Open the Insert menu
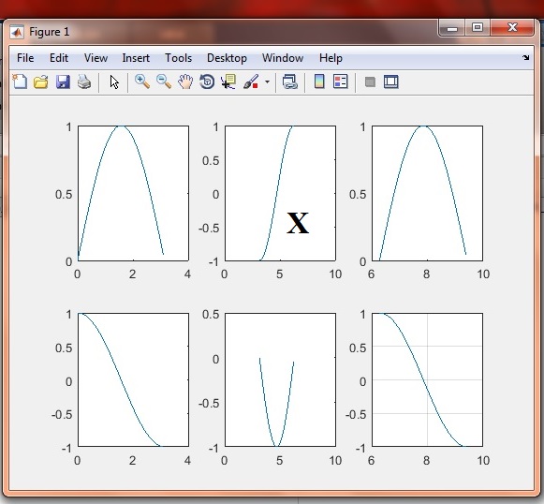 pos(136,58)
